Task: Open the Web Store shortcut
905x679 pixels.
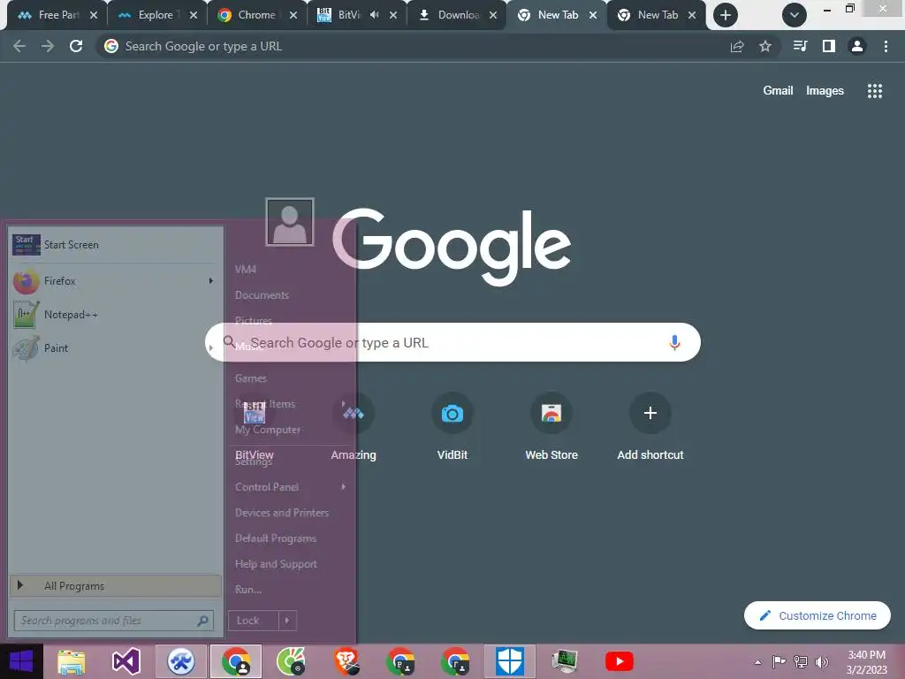Action: click(x=551, y=427)
